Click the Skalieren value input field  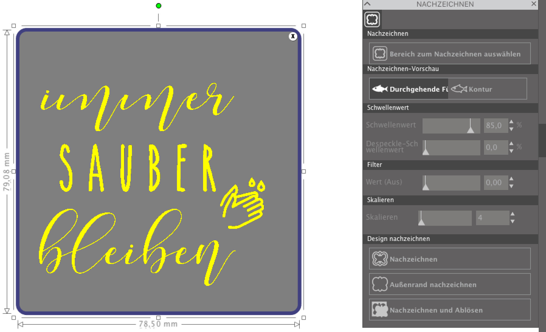pyautogui.click(x=492, y=218)
